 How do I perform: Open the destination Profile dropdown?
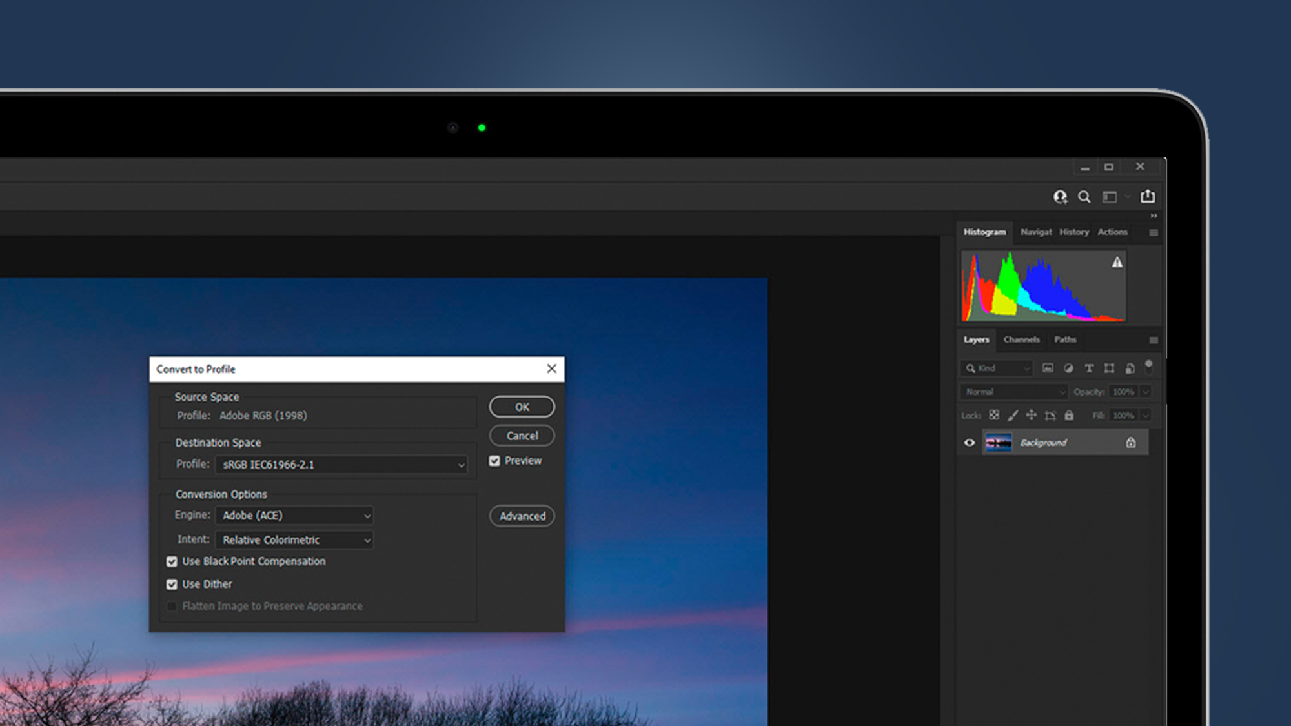[x=460, y=464]
